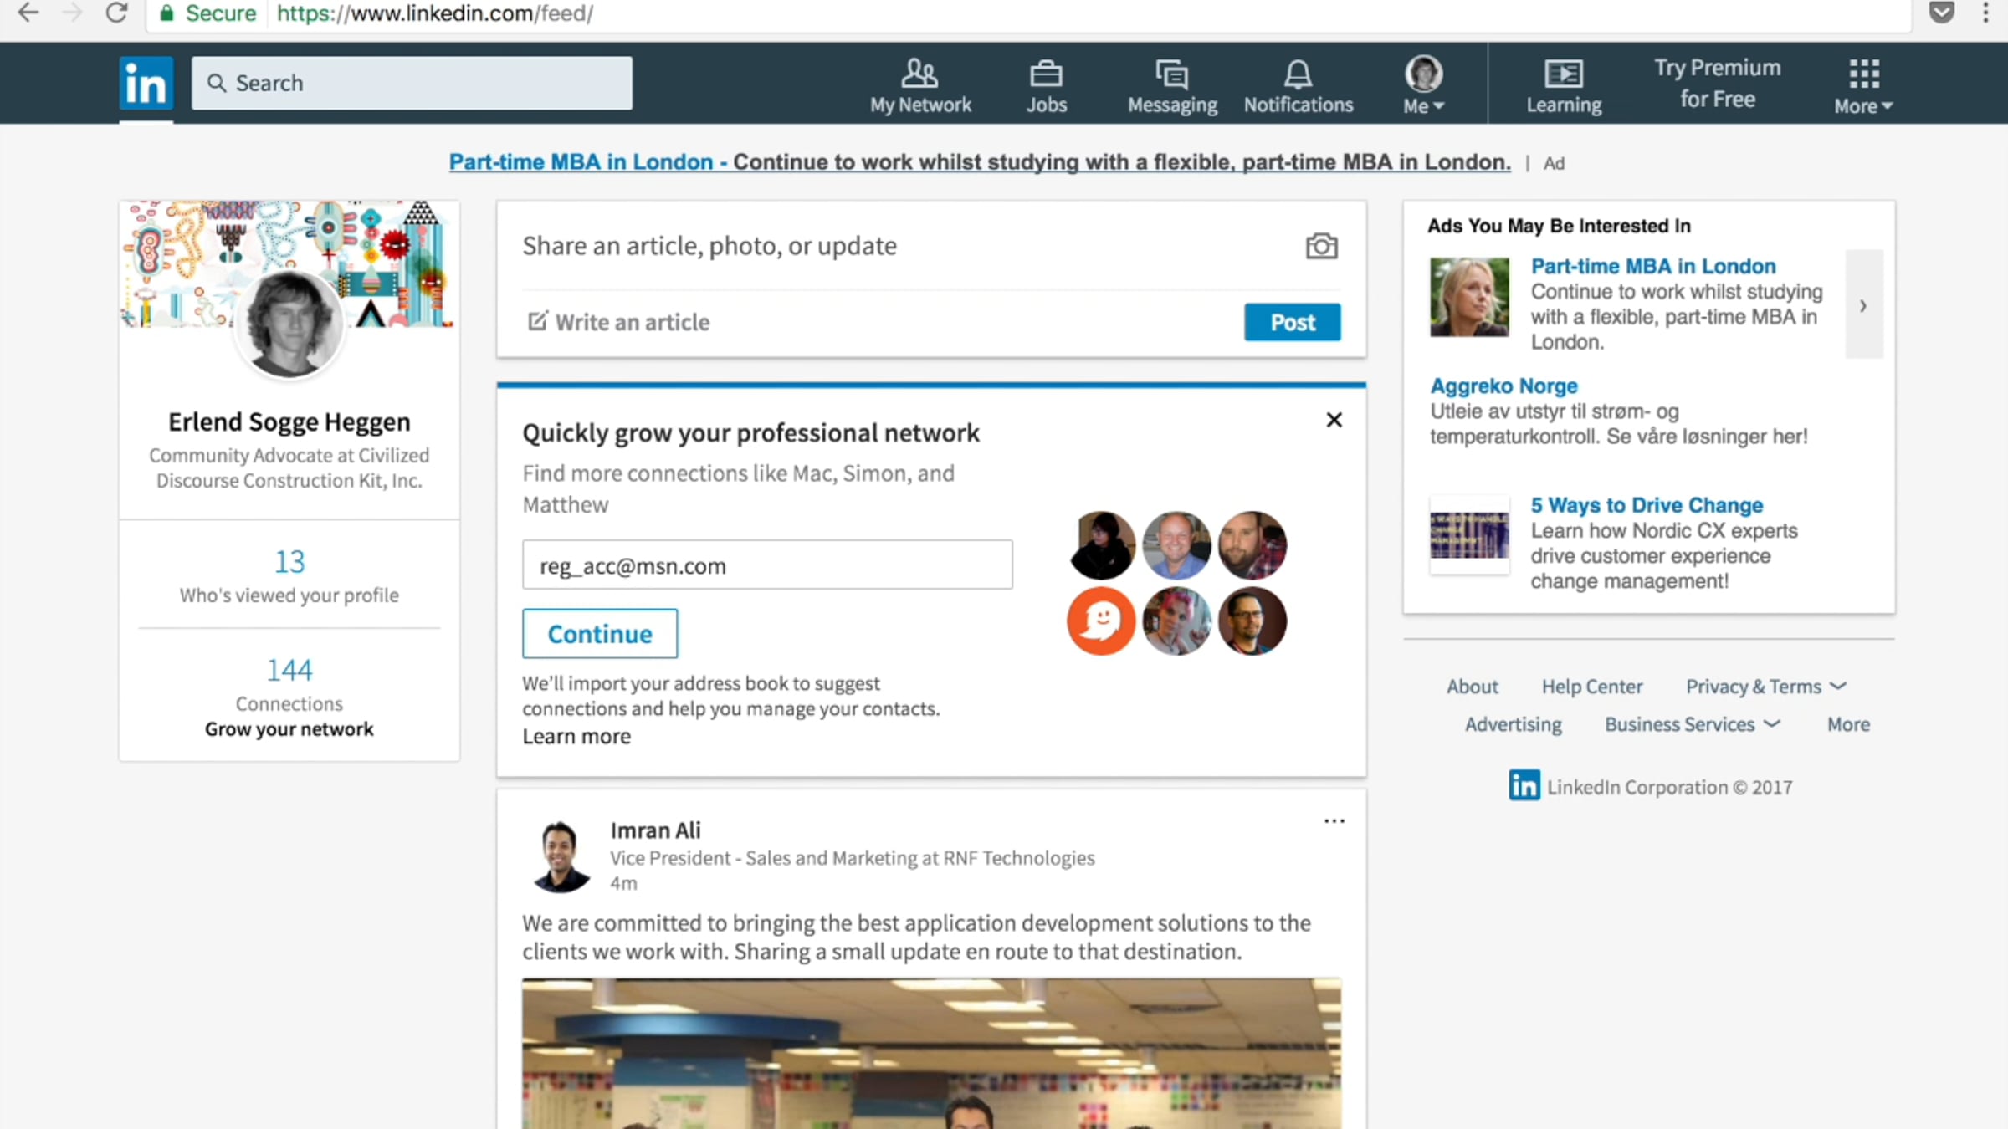Click the Continue button
This screenshot has width=2008, height=1129.
pos(600,634)
